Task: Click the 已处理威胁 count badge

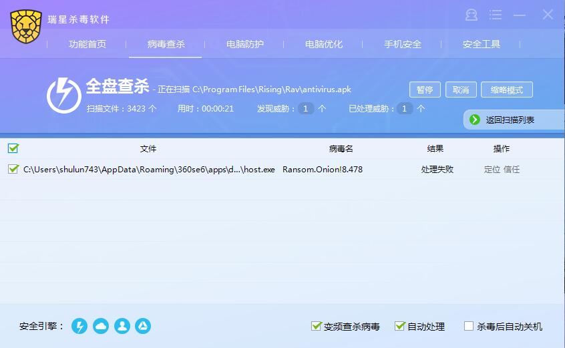Action: pos(404,108)
